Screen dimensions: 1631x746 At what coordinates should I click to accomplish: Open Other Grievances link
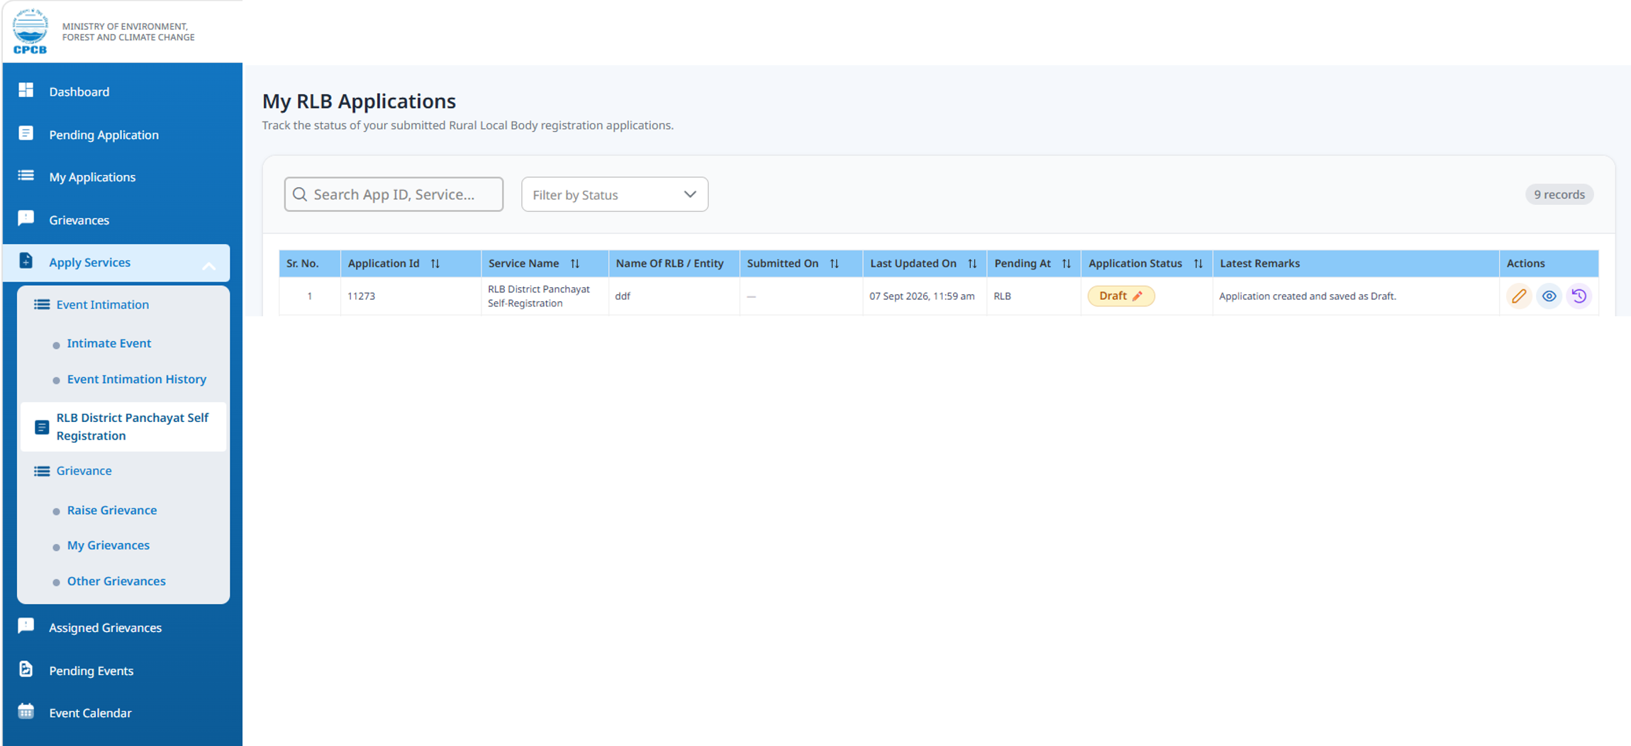coord(116,581)
